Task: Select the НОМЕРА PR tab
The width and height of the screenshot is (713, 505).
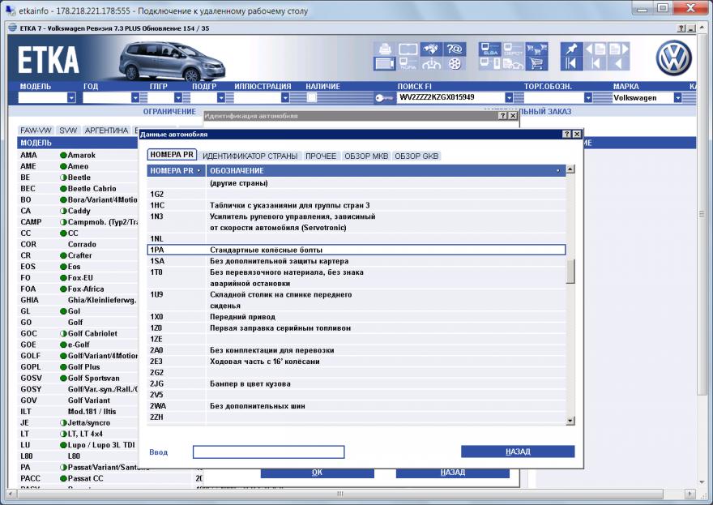Action: pyautogui.click(x=172, y=155)
